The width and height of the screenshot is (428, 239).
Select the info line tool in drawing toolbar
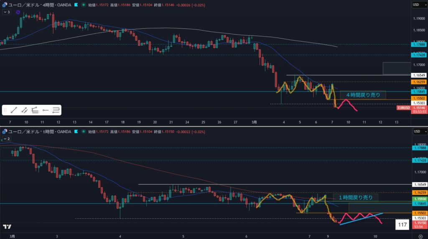coord(25,110)
